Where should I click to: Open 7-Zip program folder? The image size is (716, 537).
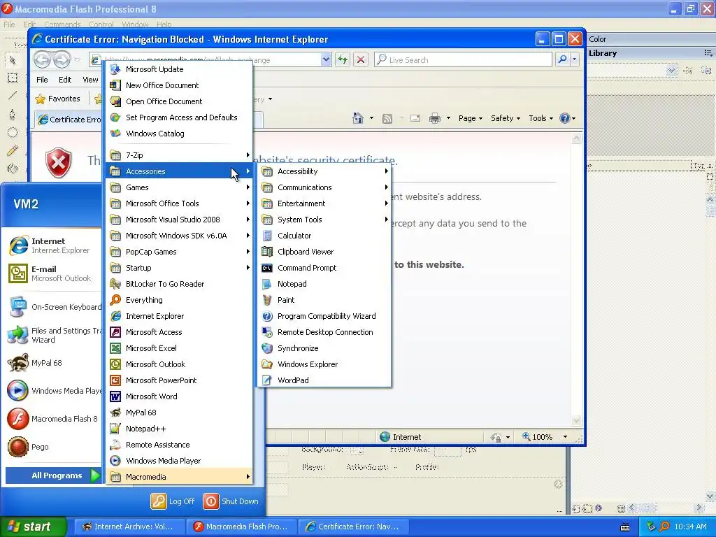click(x=180, y=155)
